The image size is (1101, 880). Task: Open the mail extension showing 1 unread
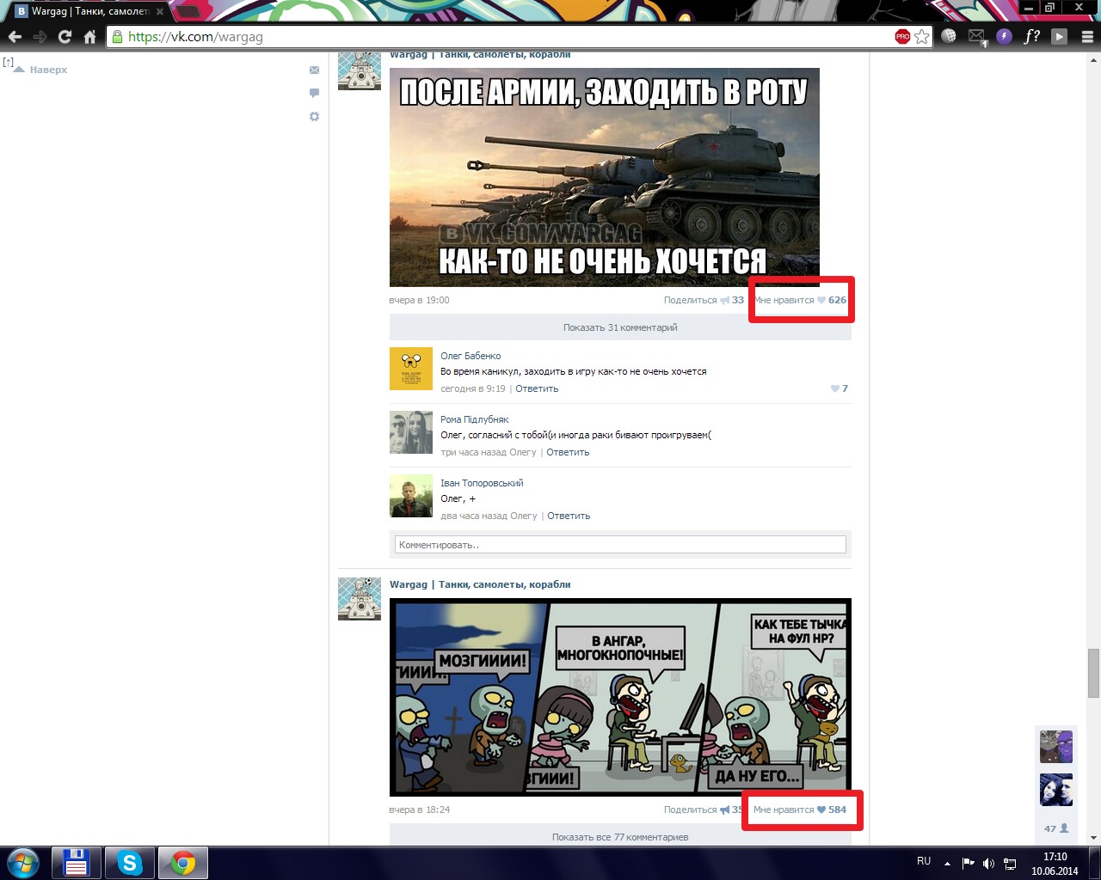pos(976,37)
